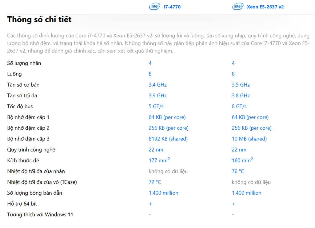
Task: Select the 8 GT/s bus speed value
Action: click(239, 106)
